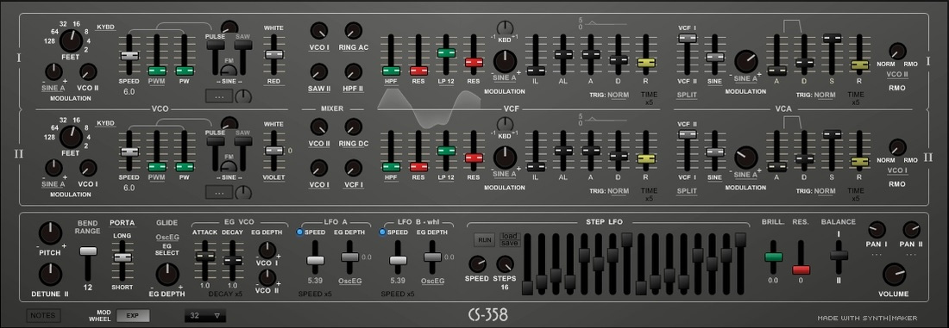The width and height of the screenshot is (949, 328).
Task: Click the RING DC mixer knob
Action: [354, 127]
